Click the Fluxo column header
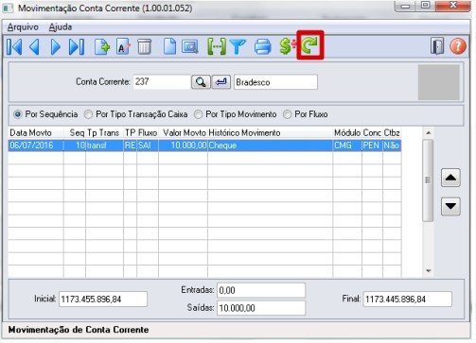The height and width of the screenshot is (343, 476). [x=148, y=133]
